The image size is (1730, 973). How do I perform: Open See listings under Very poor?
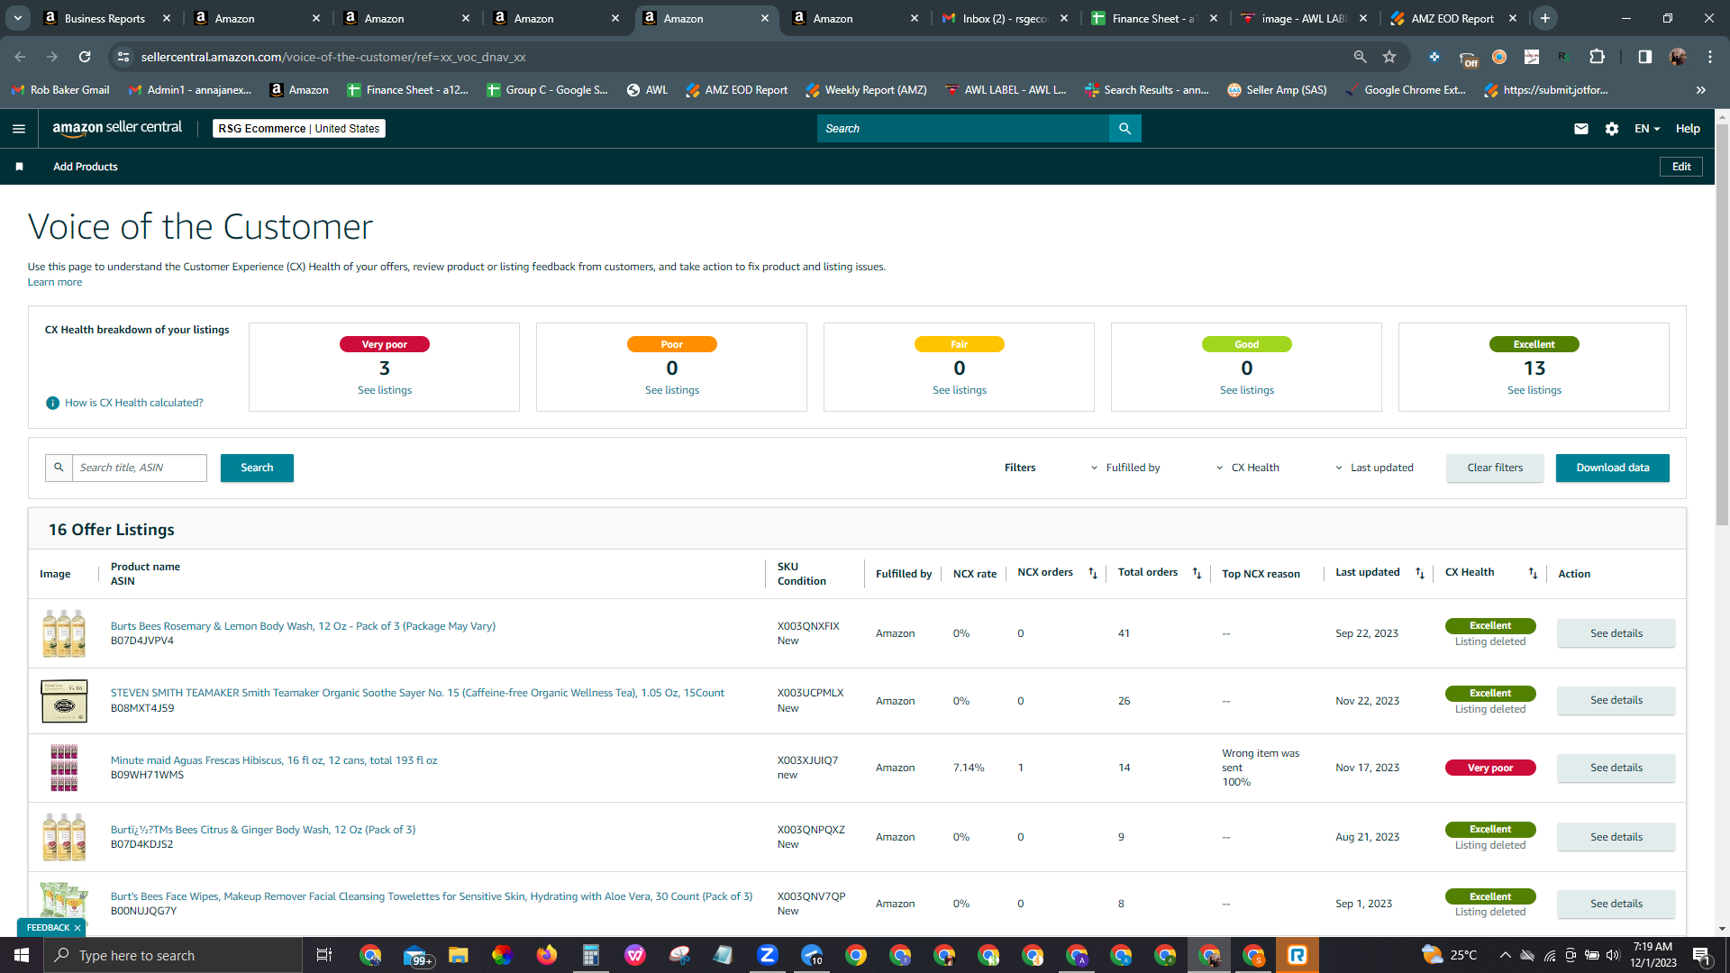(385, 390)
